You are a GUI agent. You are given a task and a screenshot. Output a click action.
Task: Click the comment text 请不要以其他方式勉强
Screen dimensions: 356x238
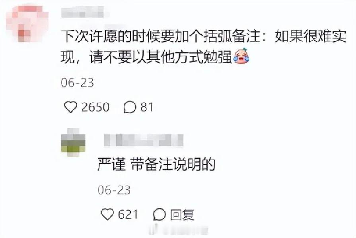pyautogui.click(x=161, y=56)
